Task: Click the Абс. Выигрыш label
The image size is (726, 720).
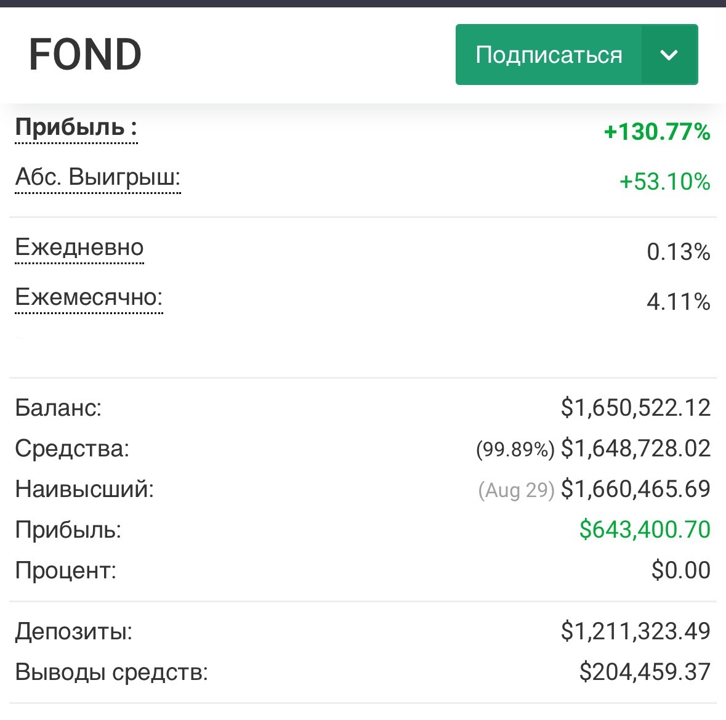Action: 97,178
